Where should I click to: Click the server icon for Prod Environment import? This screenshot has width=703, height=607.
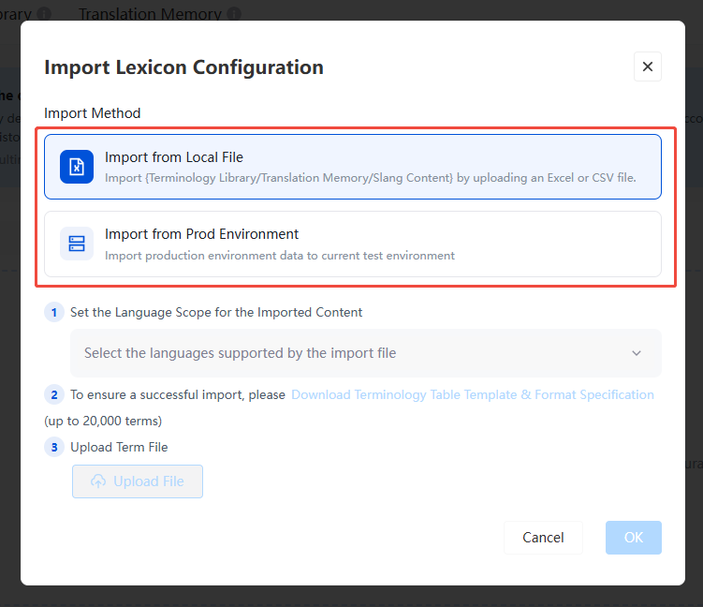point(77,244)
